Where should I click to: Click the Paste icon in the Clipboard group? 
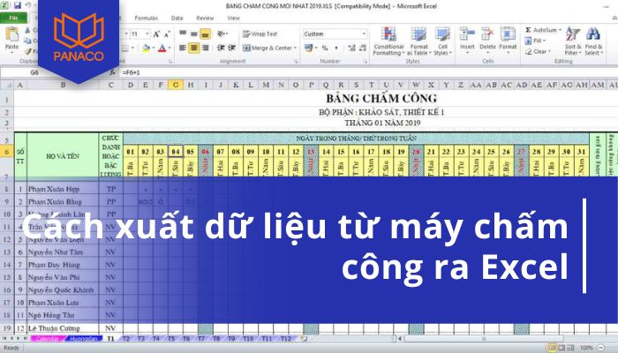click(11, 35)
